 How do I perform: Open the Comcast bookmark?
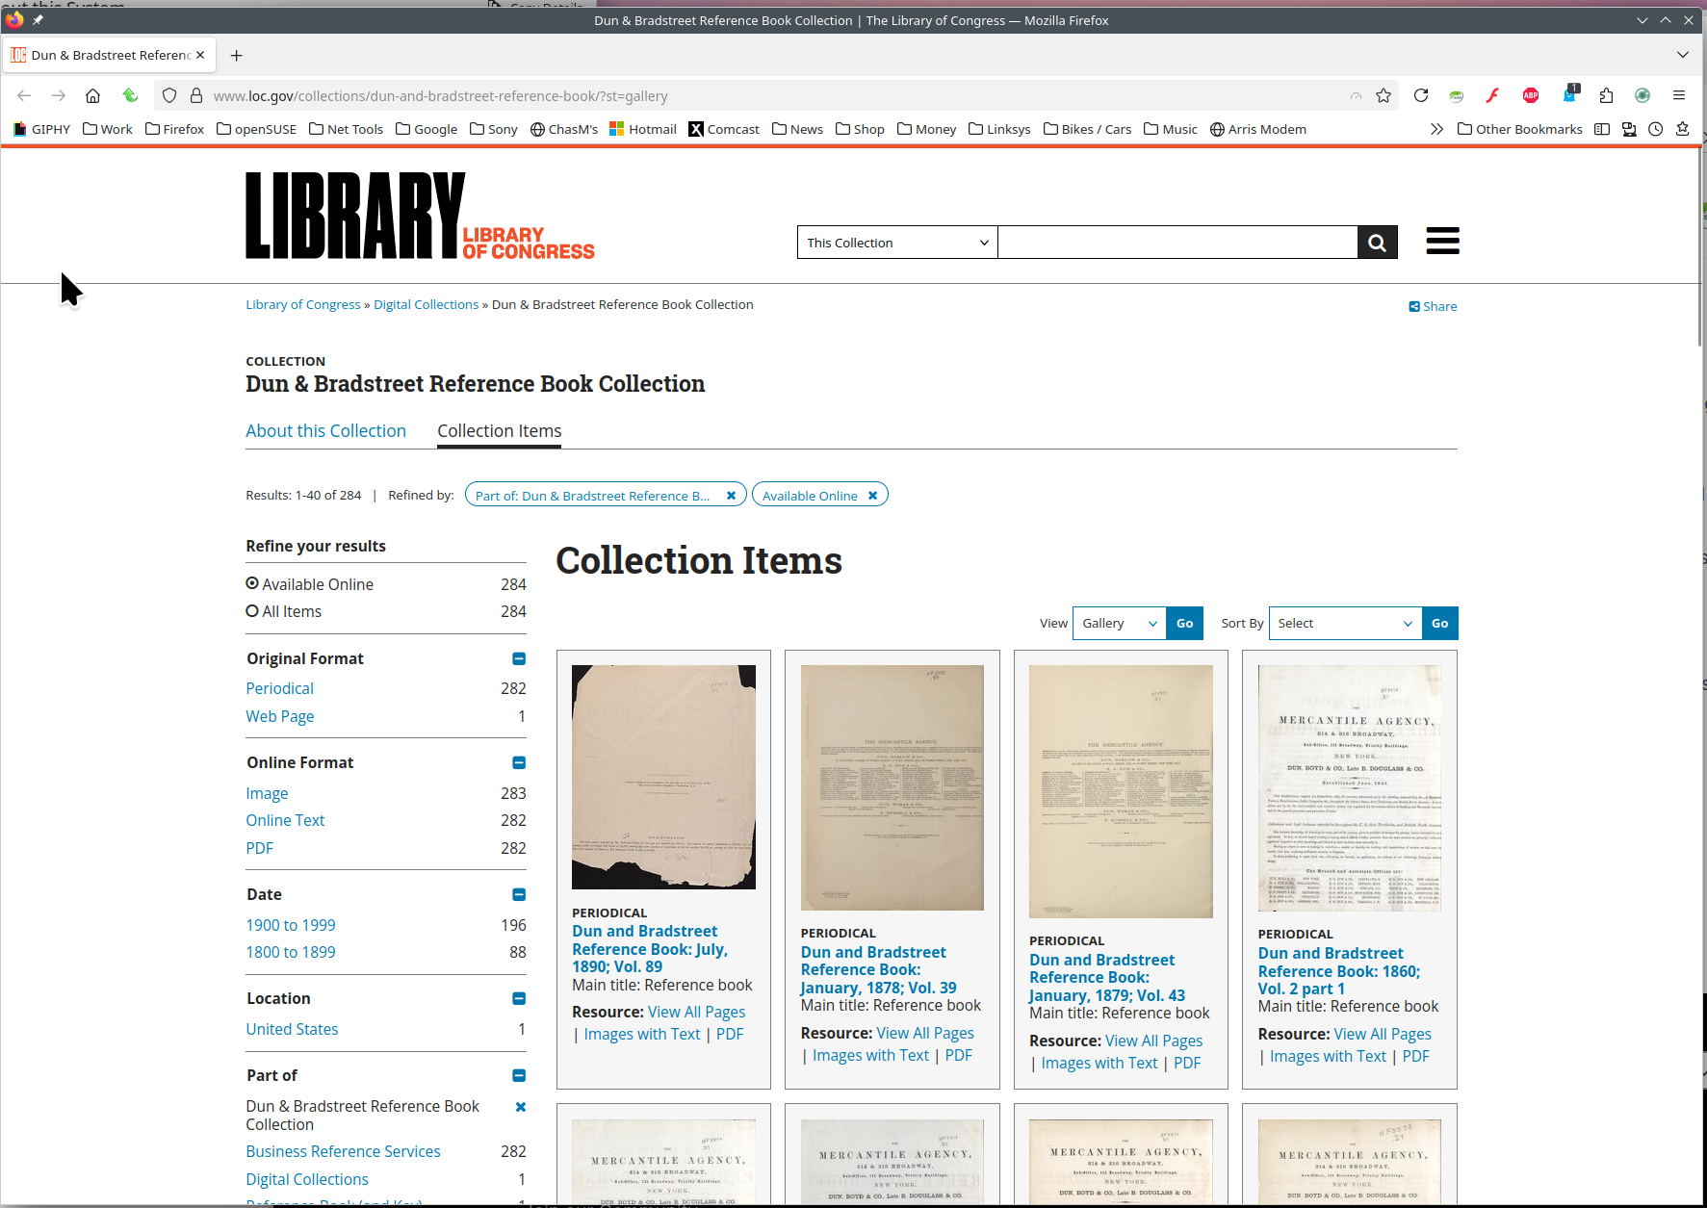coord(724,129)
